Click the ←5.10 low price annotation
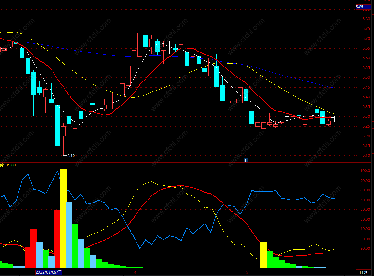The width and height of the screenshot is (374, 276). 69,155
